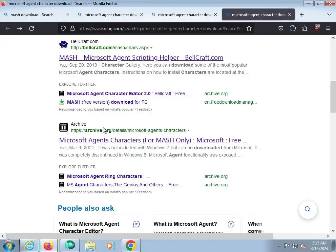Click the muted volume tray icon

[303, 246]
